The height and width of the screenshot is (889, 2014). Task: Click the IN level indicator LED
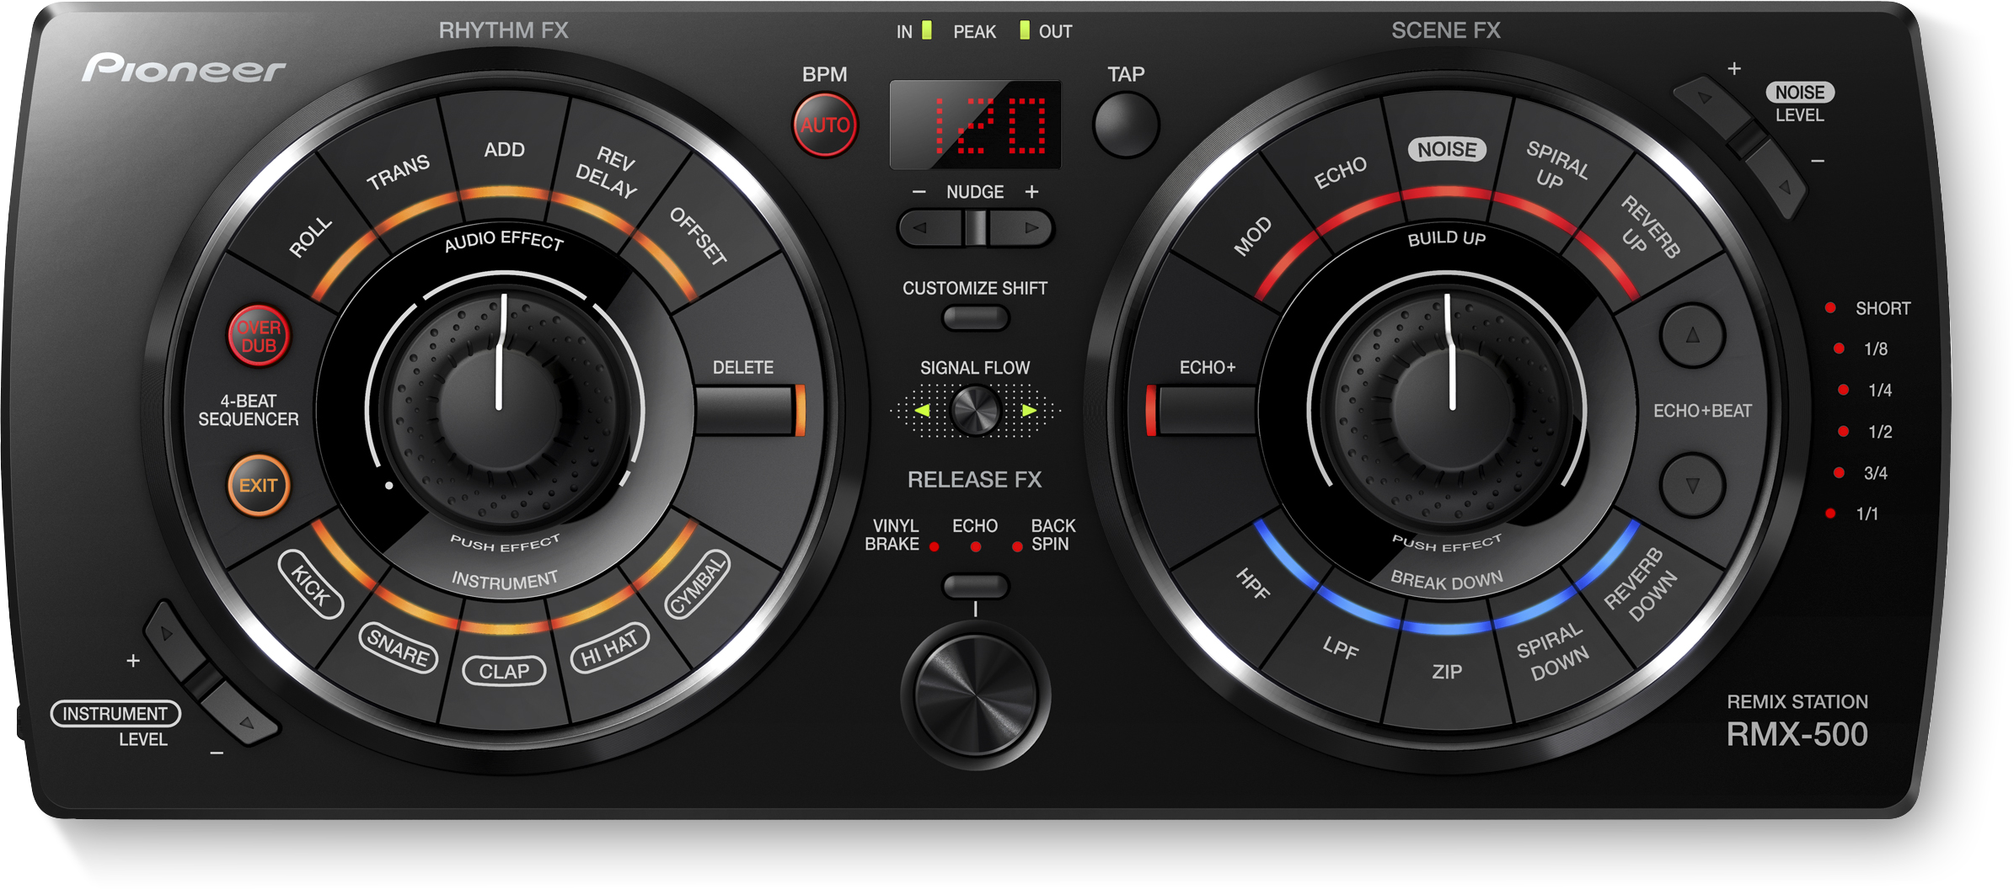click(927, 30)
